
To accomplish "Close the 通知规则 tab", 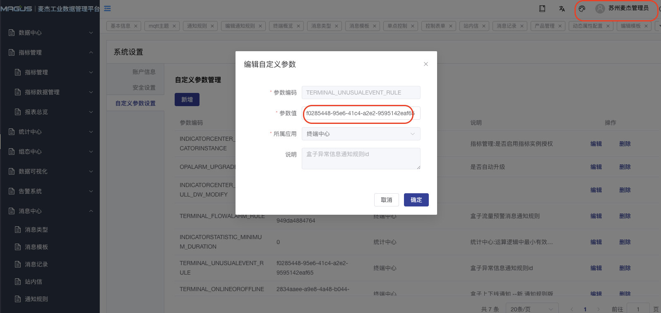I will tap(212, 26).
